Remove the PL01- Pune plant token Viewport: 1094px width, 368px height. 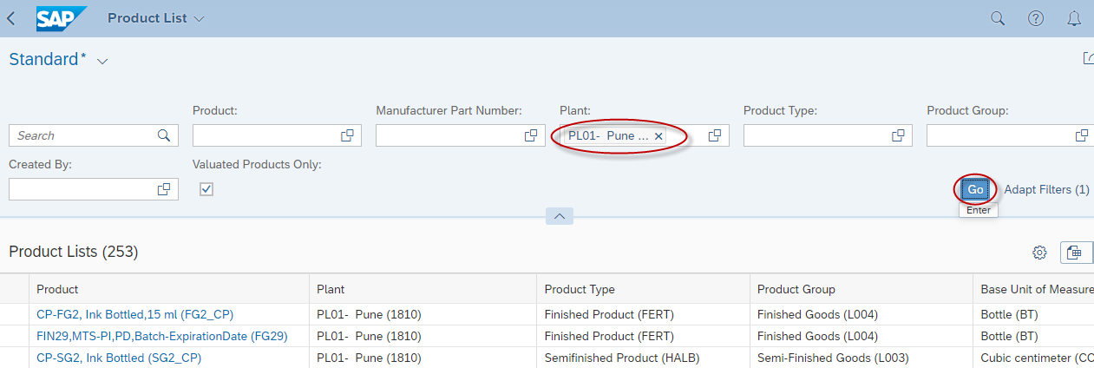pyautogui.click(x=658, y=136)
